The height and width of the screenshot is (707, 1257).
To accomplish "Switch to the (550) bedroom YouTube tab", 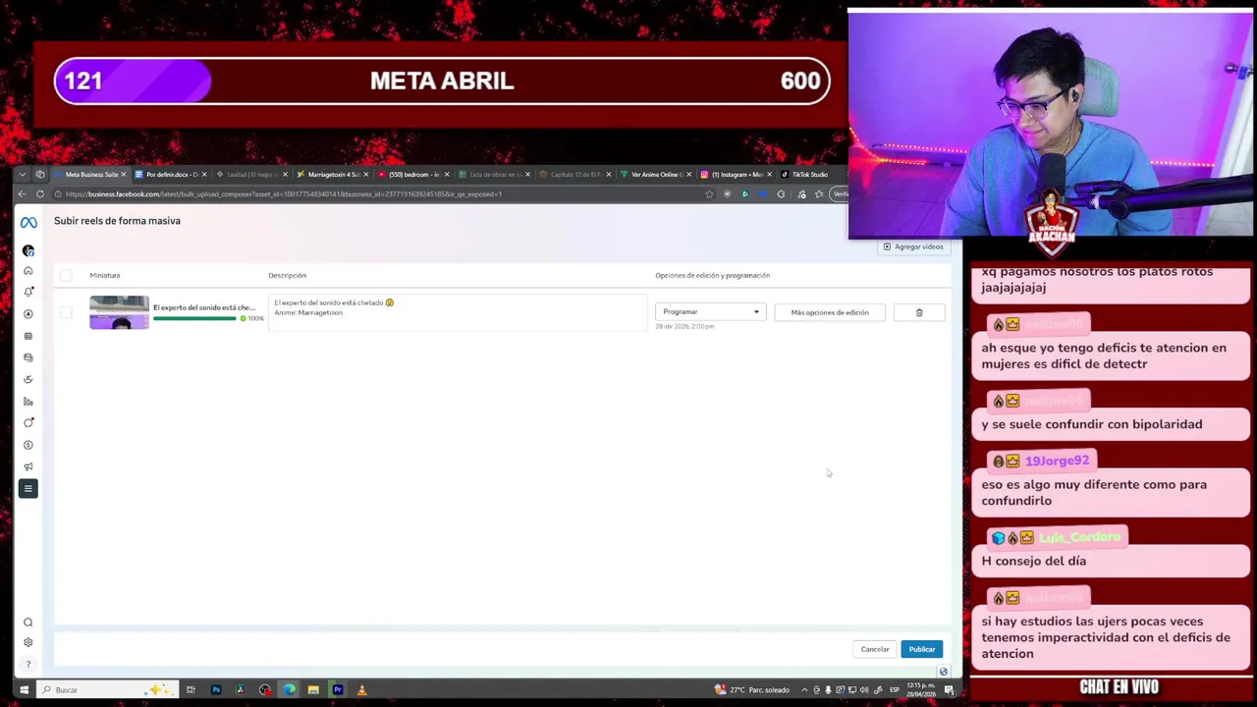I will pyautogui.click(x=412, y=174).
